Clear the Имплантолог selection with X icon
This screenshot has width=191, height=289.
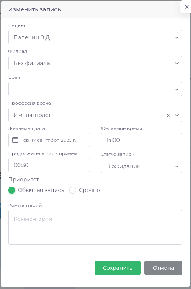168,116
